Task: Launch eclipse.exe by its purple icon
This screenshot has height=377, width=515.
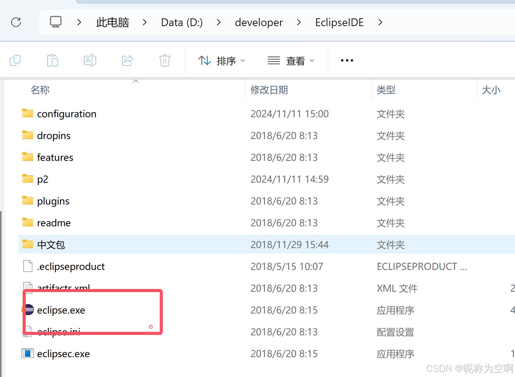Action: (27, 310)
